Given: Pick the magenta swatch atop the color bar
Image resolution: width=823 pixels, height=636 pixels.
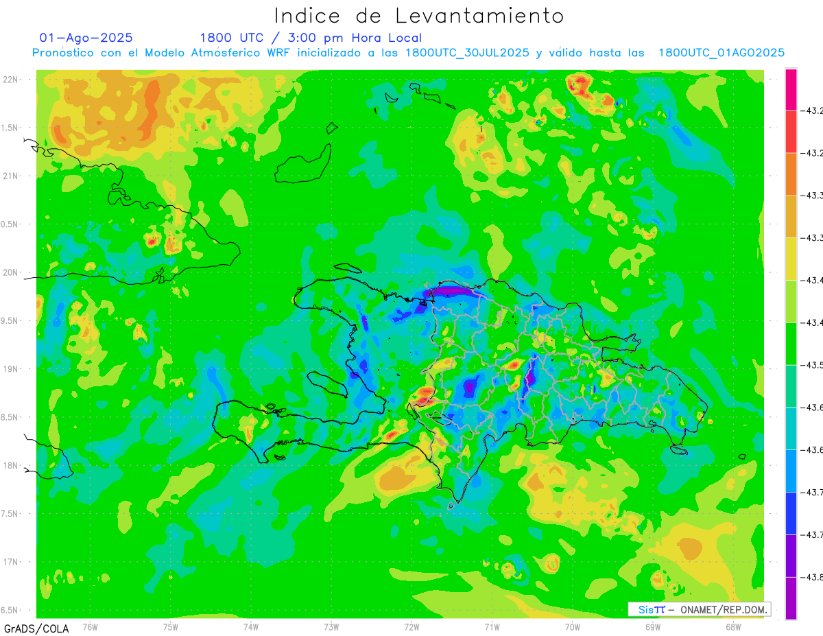Looking at the screenshot, I should (x=791, y=89).
